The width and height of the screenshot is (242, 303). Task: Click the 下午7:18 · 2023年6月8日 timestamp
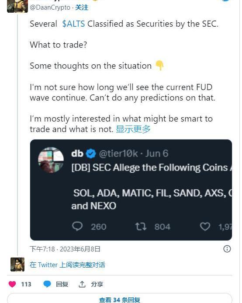[65, 249]
